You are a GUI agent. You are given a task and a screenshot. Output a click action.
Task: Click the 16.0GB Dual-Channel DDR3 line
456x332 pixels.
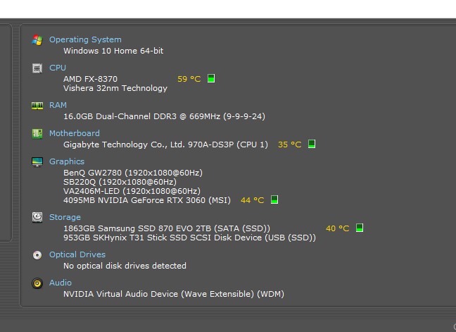(x=164, y=116)
